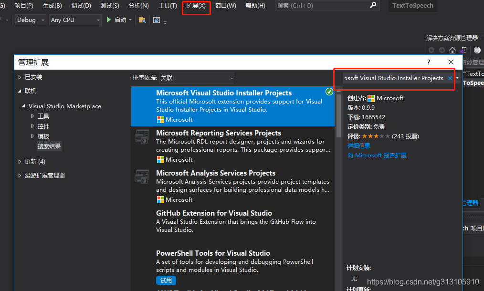
Task: Close the Manage Extensions dialog
Action: click(451, 62)
